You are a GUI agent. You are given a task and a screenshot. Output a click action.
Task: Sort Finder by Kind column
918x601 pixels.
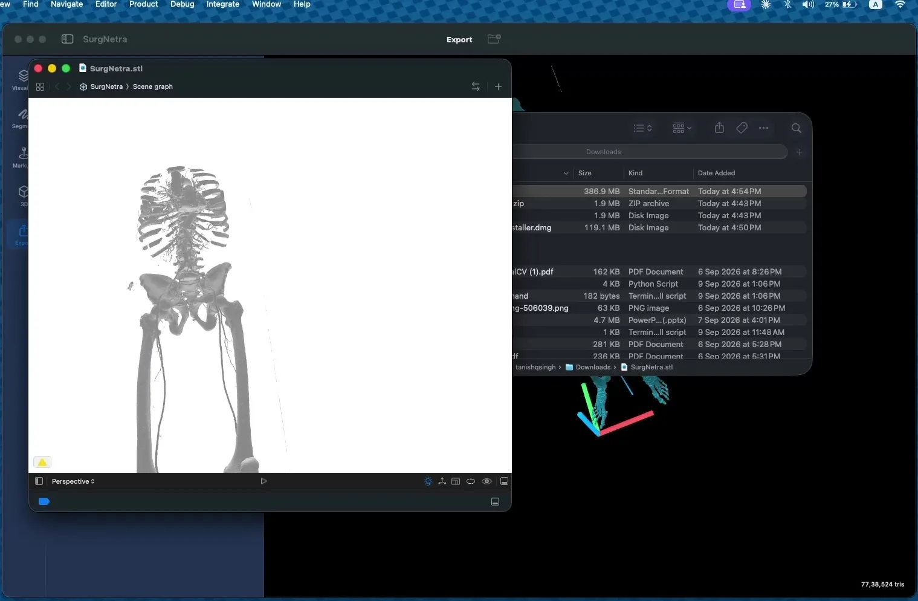point(635,173)
